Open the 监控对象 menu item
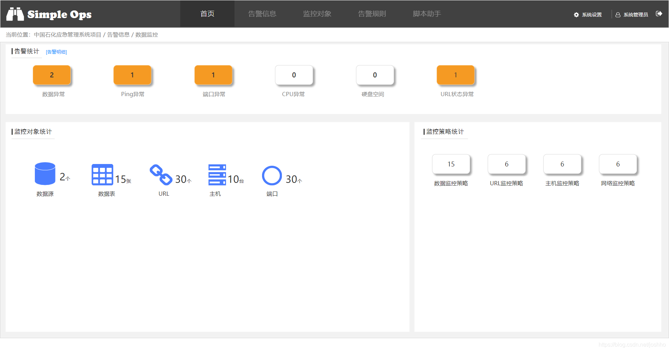Screen dimensions: 669x351 (x=317, y=14)
